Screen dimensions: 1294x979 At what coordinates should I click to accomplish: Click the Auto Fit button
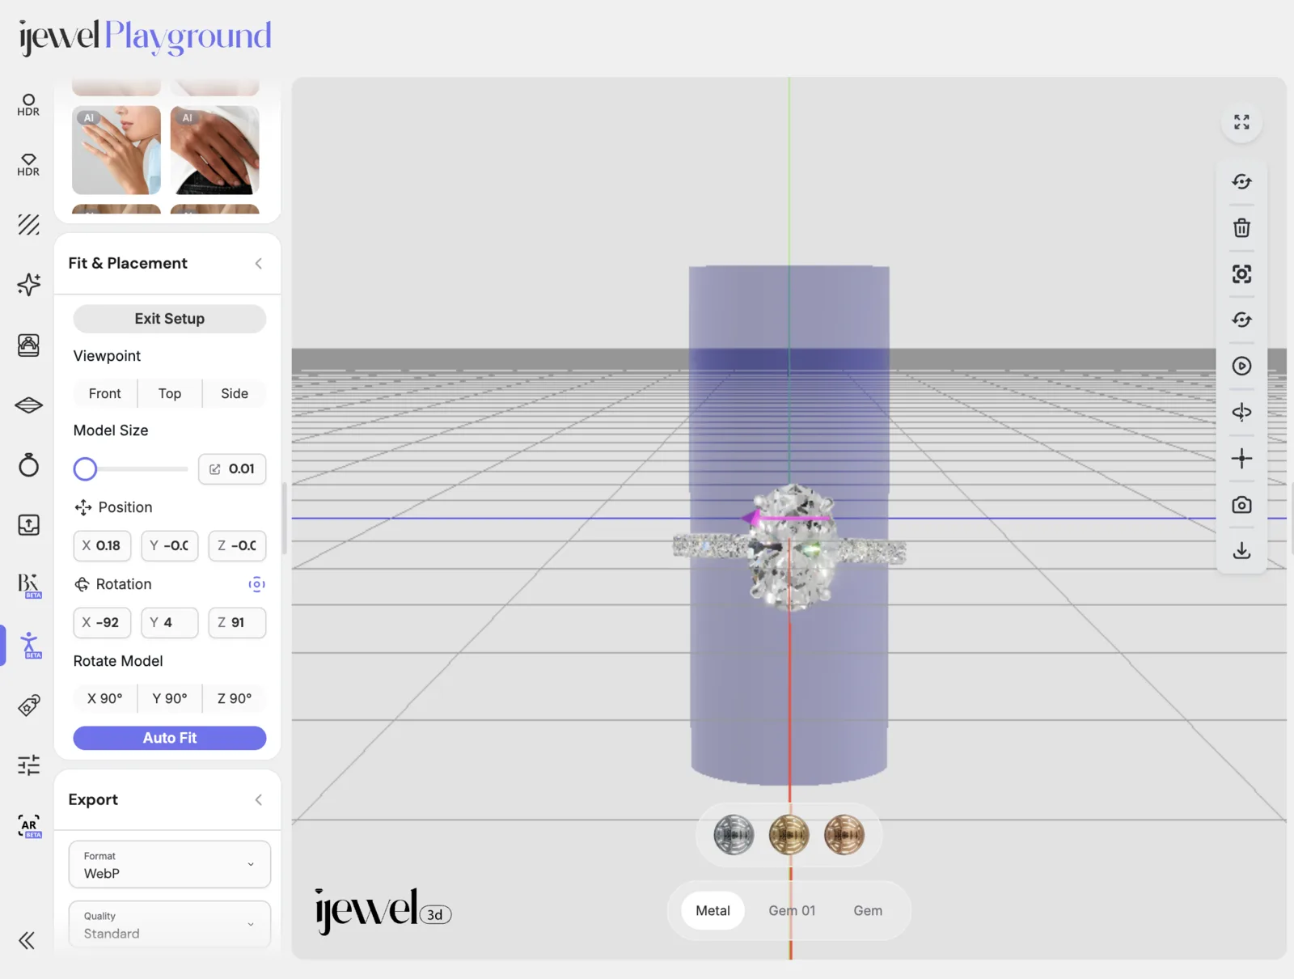(x=170, y=738)
